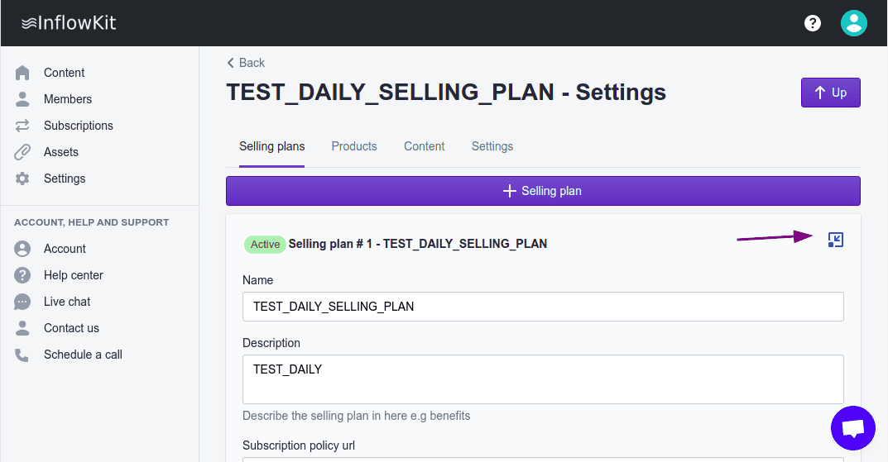Click into the Description text area

543,379
